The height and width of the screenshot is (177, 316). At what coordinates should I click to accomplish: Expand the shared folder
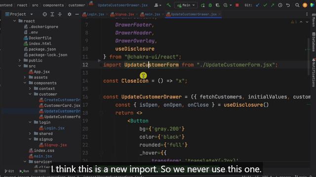coord(30,133)
